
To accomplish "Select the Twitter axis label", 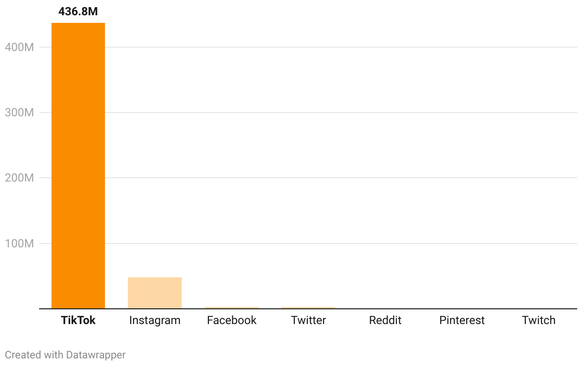I will point(308,320).
